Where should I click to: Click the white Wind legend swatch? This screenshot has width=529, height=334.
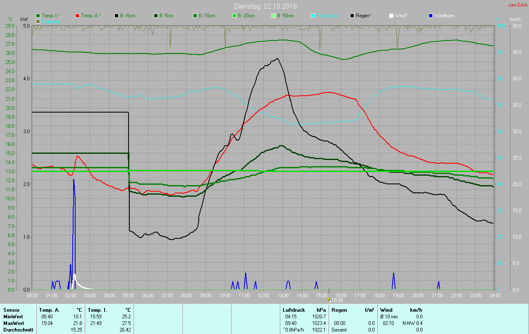click(x=391, y=16)
